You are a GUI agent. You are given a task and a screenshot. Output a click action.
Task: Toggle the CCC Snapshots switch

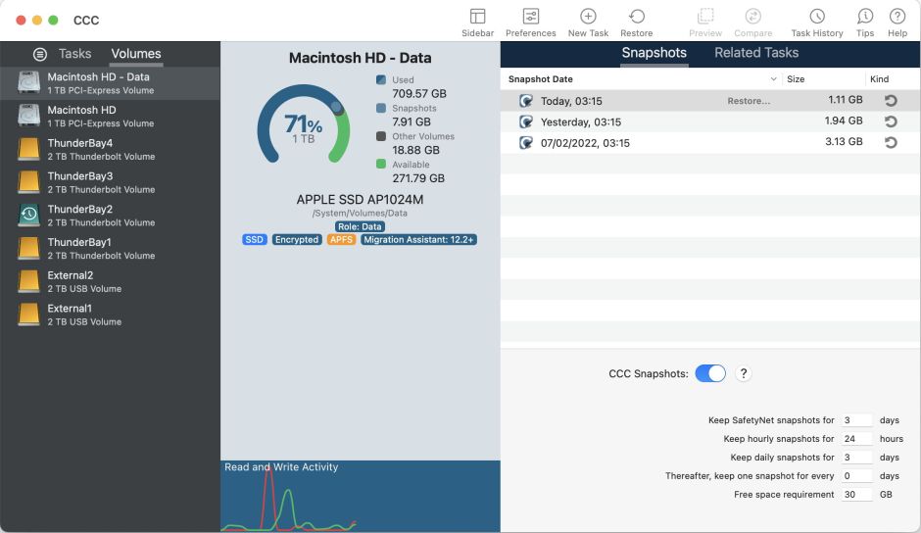710,373
